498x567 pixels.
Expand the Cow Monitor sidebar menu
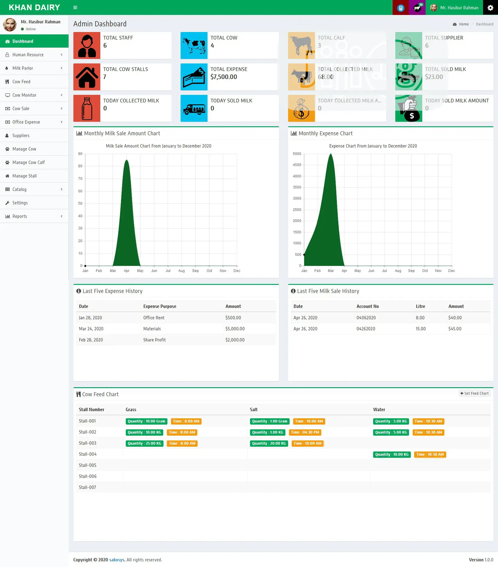[x=34, y=95]
